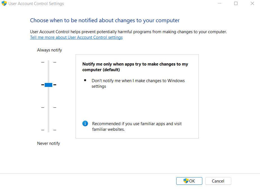
Task: Set slider to the bottom tick mark
Action: point(49,130)
